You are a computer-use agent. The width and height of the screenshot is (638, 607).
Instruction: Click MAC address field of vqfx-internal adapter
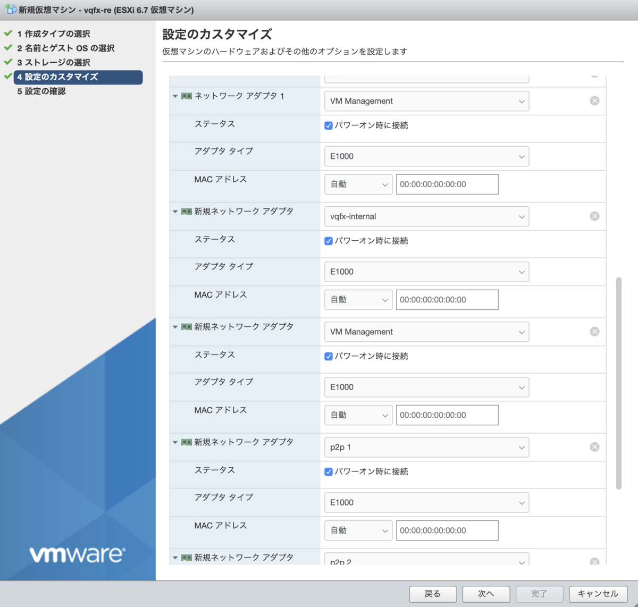447,300
